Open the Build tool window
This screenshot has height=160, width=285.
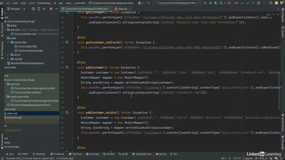[x=123, y=154]
